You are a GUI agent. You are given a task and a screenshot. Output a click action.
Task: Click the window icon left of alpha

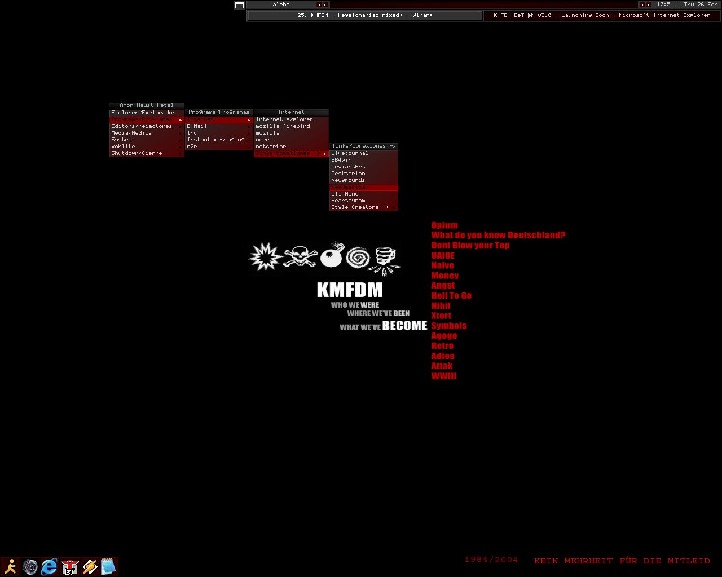239,5
